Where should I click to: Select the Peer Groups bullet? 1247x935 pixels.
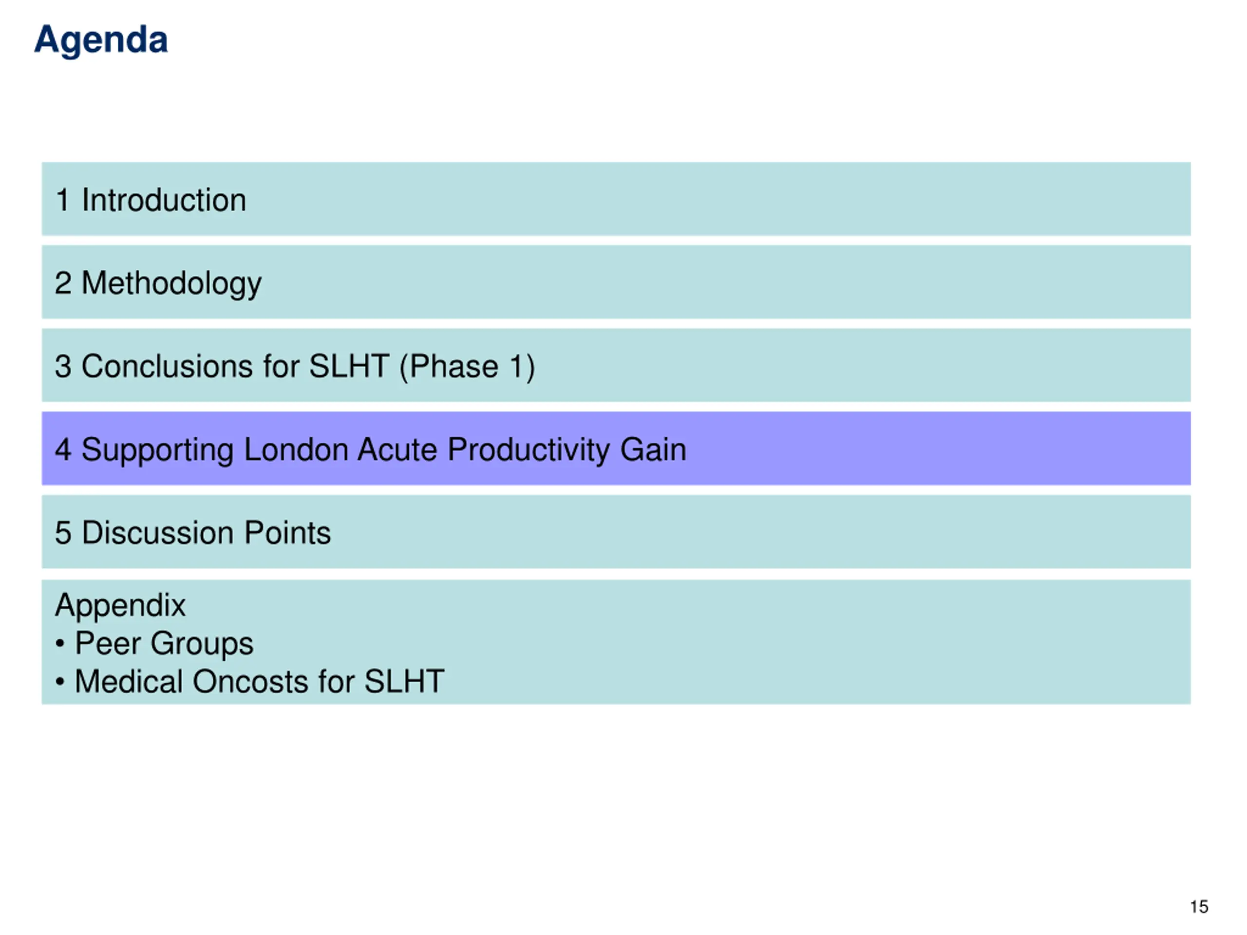[164, 644]
